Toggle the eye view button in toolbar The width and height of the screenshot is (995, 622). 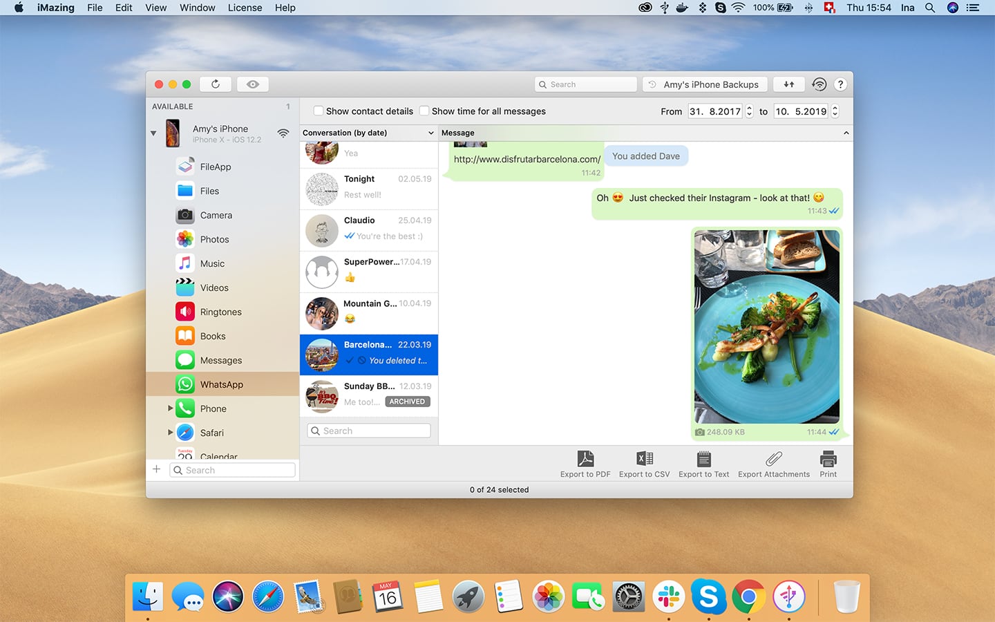[253, 84]
